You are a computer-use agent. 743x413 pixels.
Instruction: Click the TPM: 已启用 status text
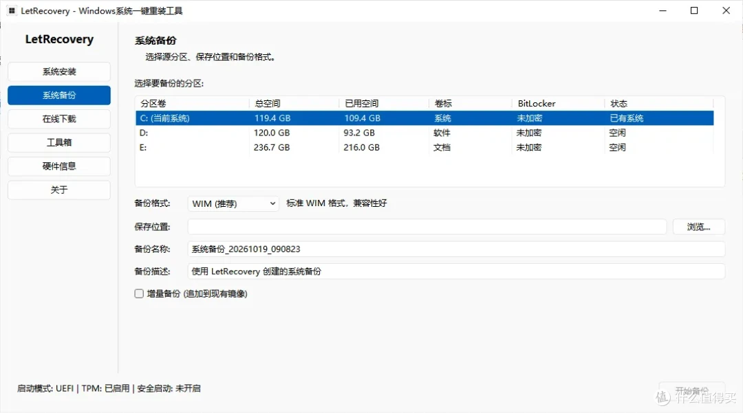click(105, 388)
